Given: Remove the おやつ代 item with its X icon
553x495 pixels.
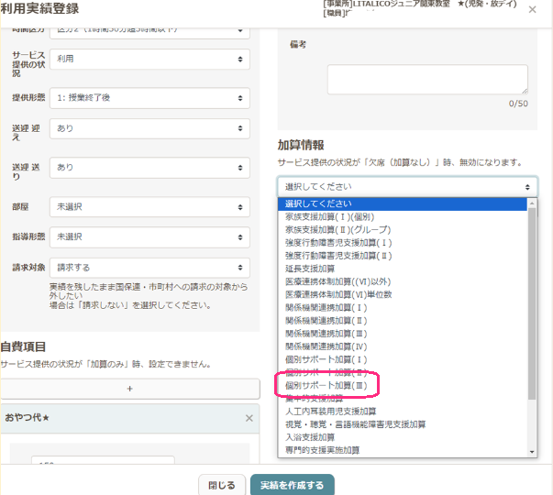Looking at the screenshot, I should tap(249, 418).
